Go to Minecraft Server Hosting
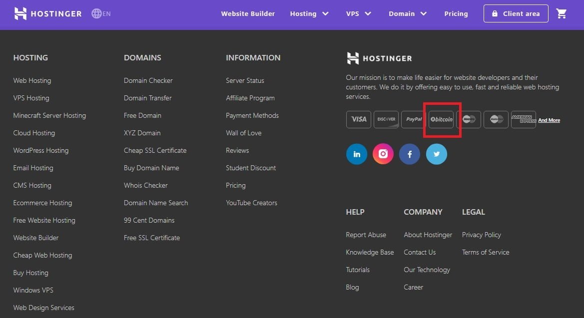Screen dimensions: 584x318 pos(49,115)
